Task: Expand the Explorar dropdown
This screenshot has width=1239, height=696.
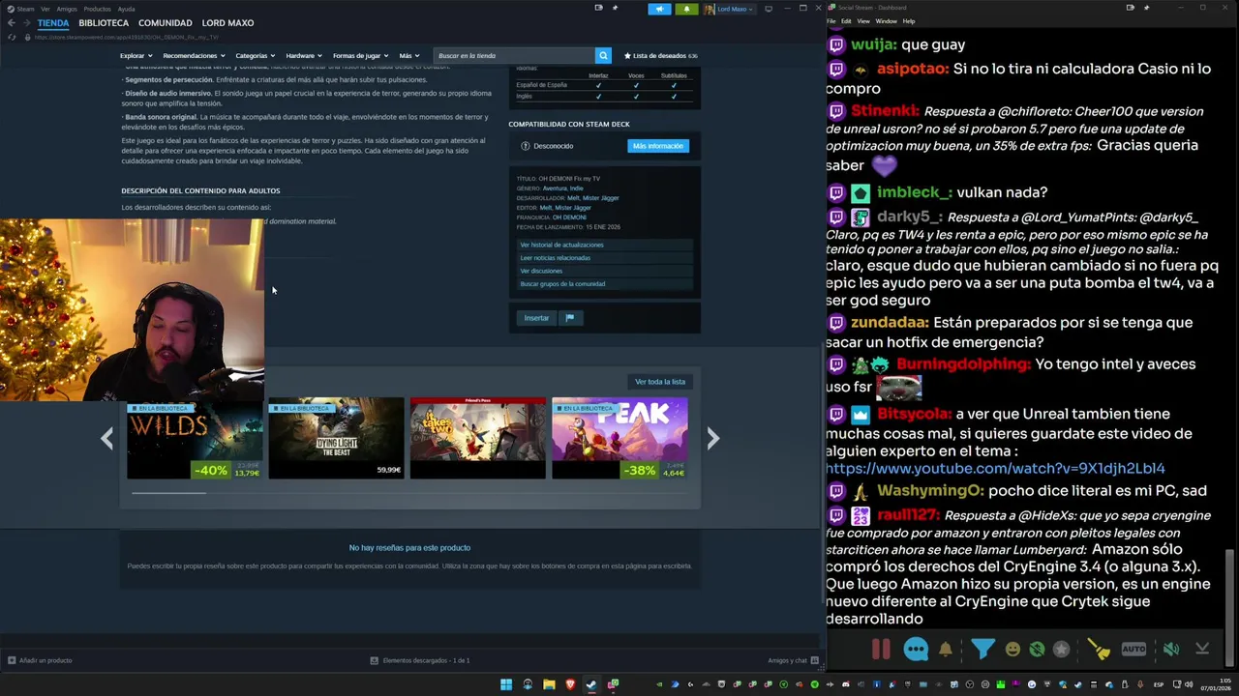Action: [135, 56]
